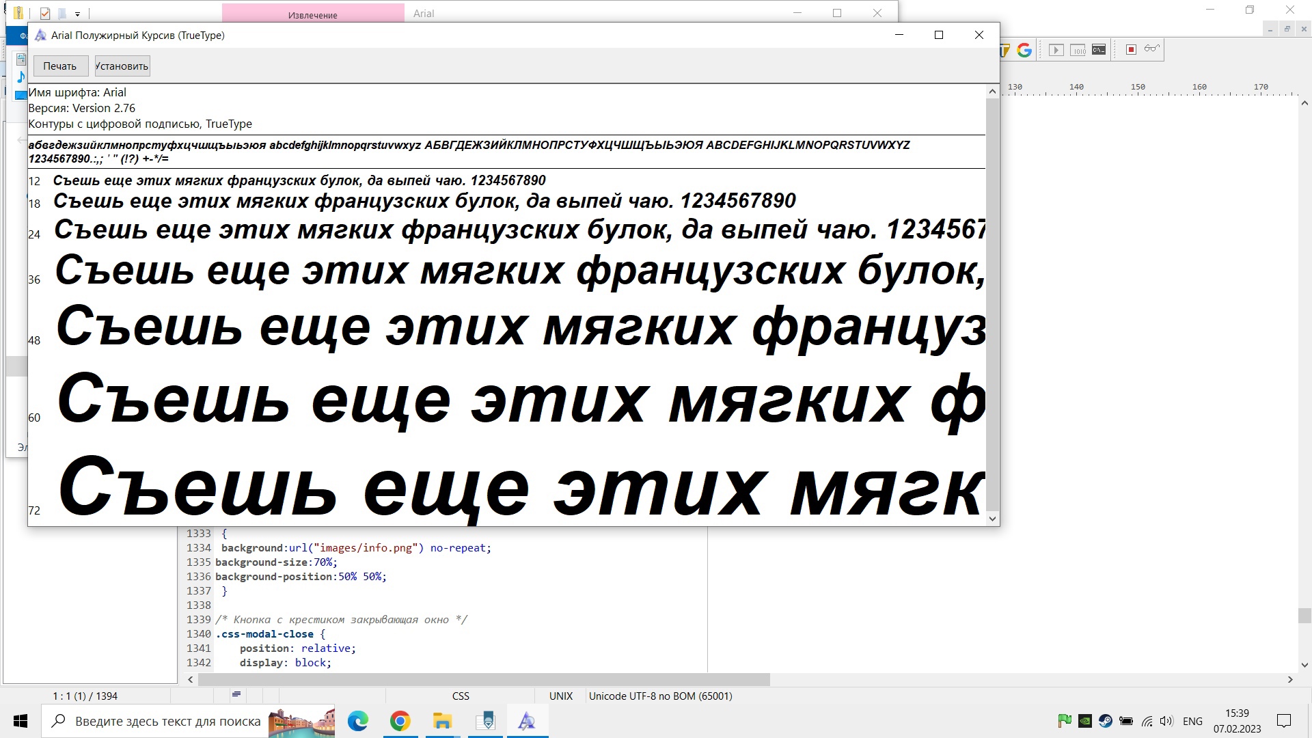This screenshot has height=738, width=1312.
Task: Open File Explorer from the taskbar
Action: click(442, 721)
